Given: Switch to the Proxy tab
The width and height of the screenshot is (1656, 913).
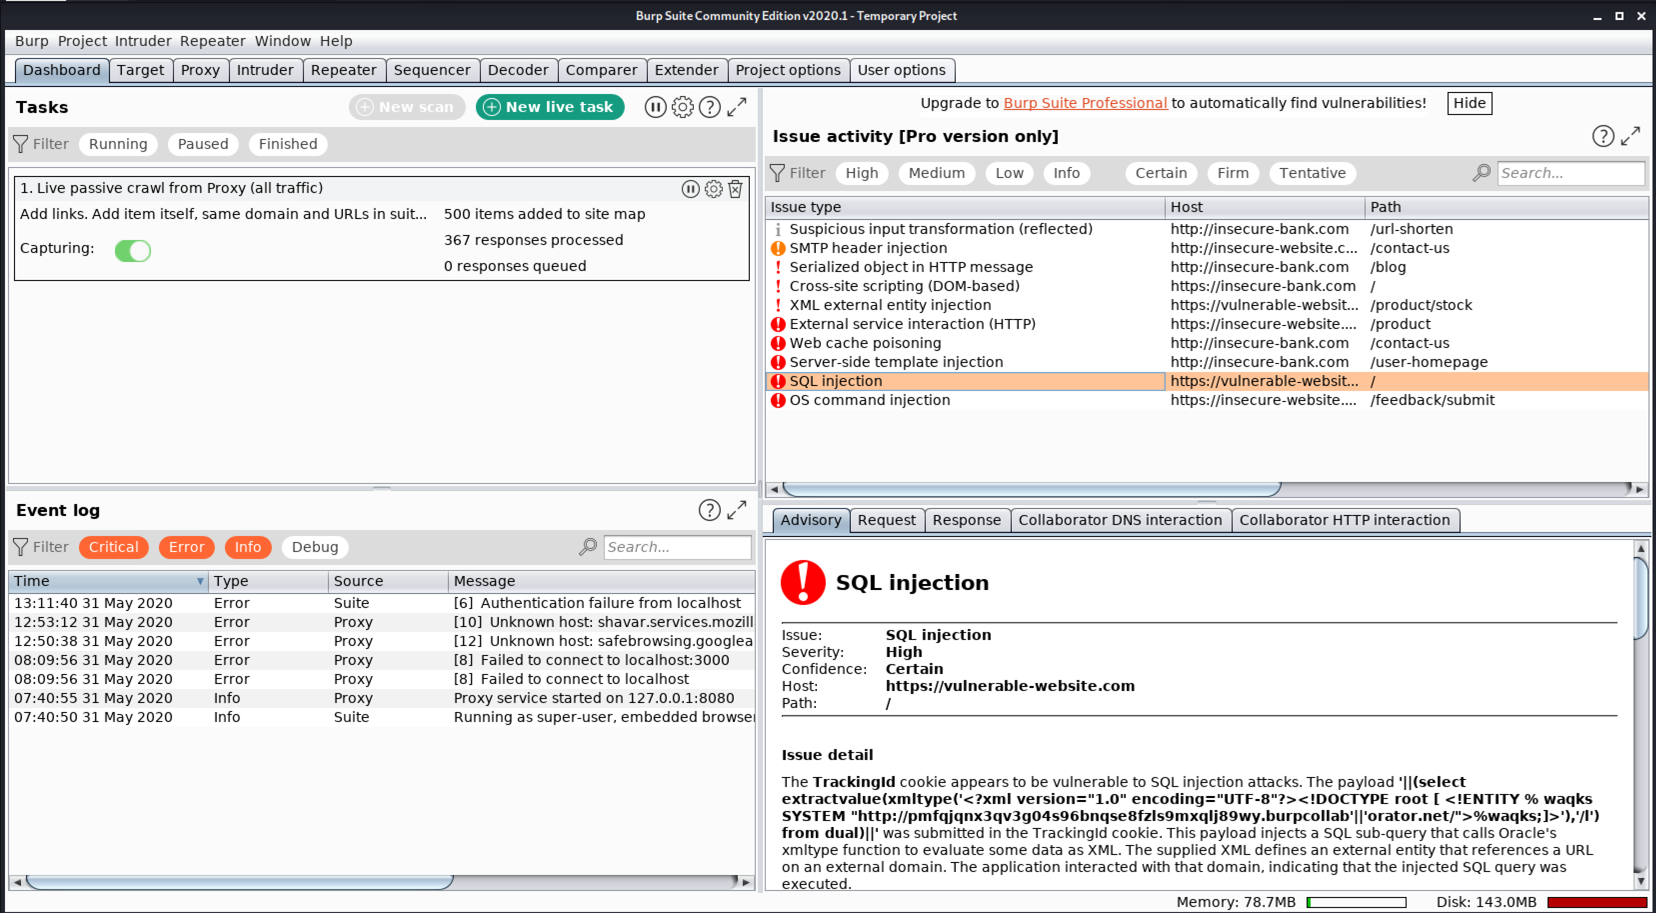Looking at the screenshot, I should tap(200, 70).
